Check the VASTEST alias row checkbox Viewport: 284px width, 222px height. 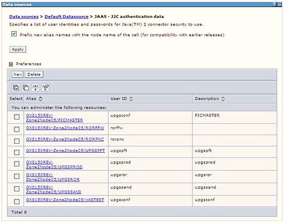pyautogui.click(x=17, y=202)
